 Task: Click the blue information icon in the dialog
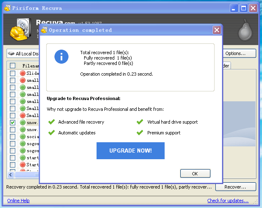pos(61,57)
